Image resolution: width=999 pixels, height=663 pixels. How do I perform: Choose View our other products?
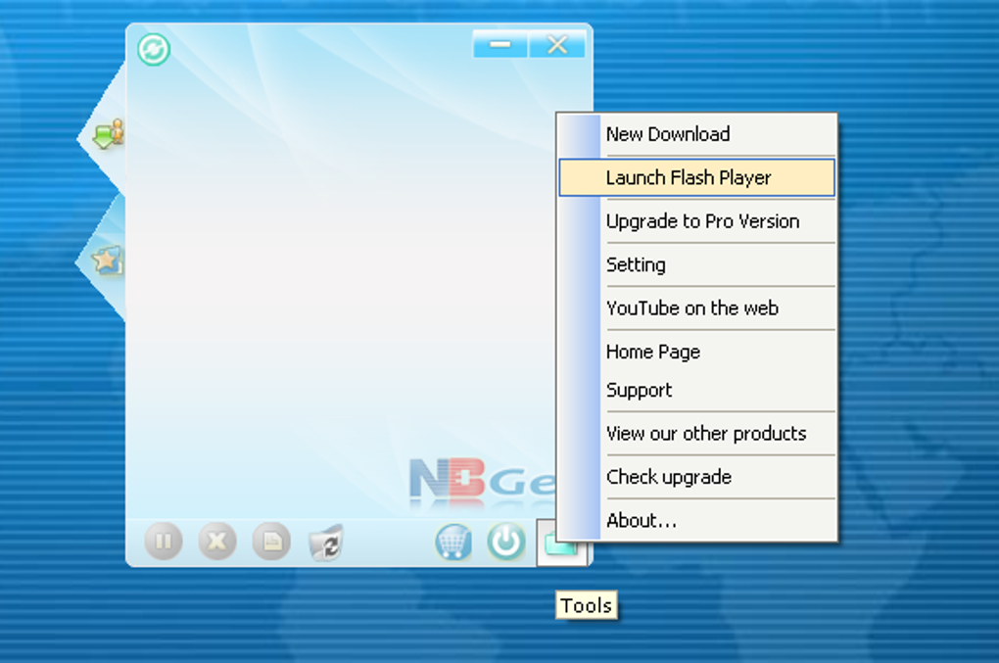tap(697, 434)
